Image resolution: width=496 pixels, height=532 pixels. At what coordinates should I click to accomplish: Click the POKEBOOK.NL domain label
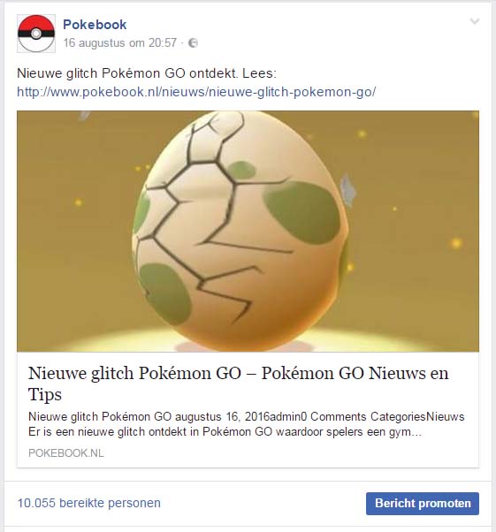66,453
